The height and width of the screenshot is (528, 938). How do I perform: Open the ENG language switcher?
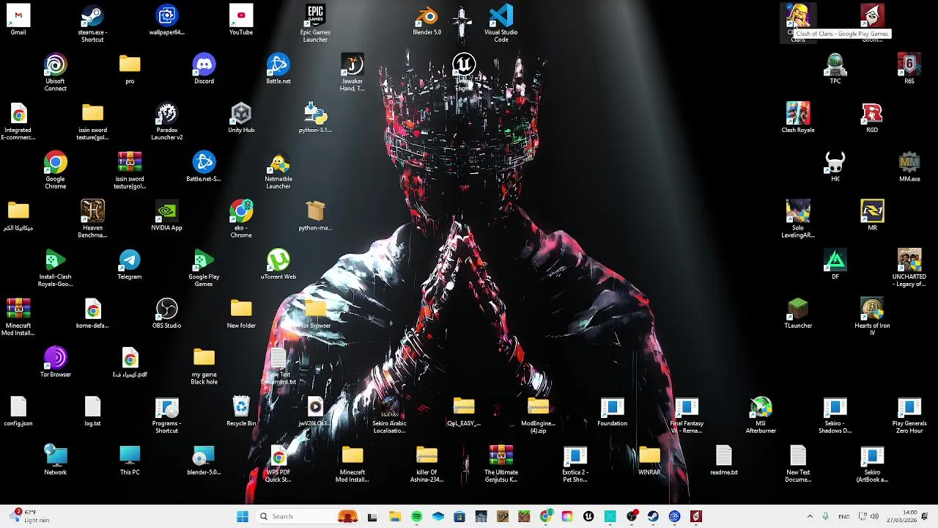844,516
